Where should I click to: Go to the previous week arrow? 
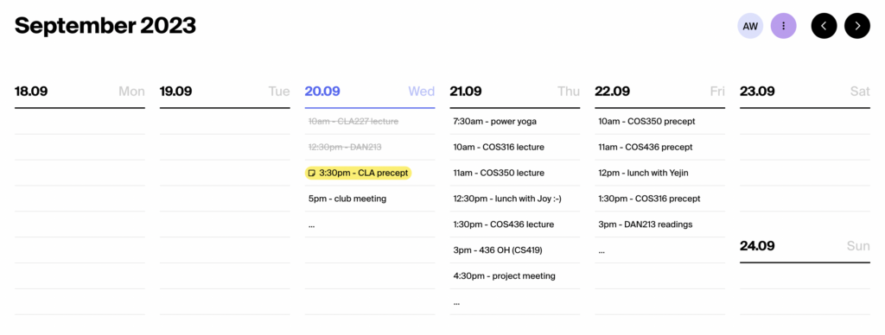[x=824, y=26]
